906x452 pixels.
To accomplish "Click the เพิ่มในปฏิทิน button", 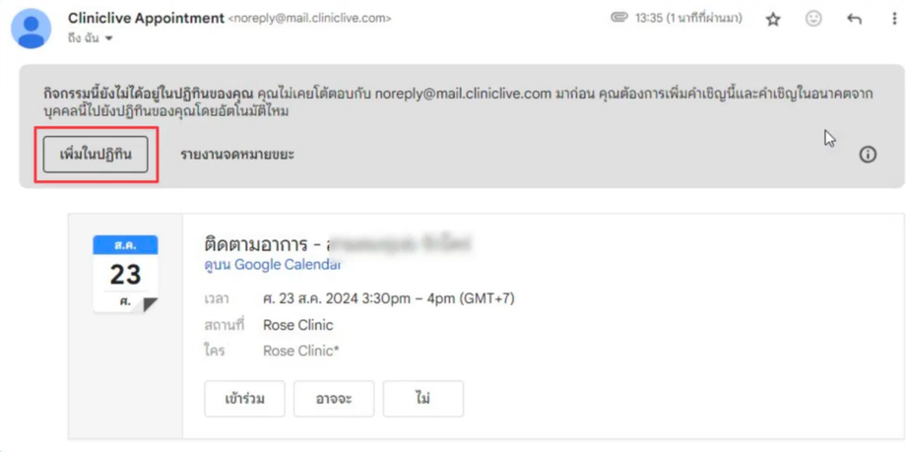I will pos(96,155).
